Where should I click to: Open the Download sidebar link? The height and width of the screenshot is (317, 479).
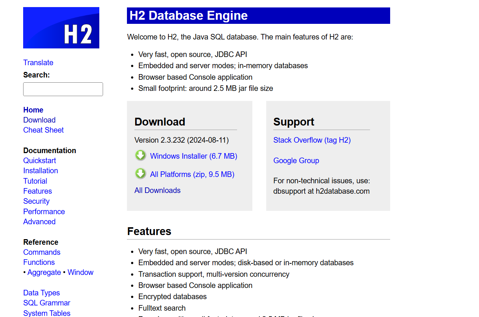[39, 120]
